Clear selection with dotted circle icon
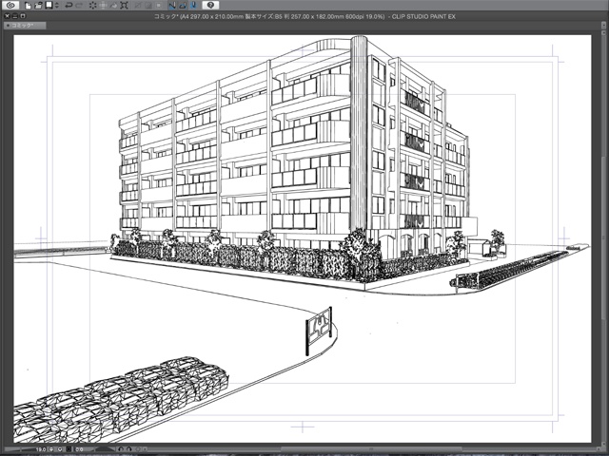 [93, 6]
